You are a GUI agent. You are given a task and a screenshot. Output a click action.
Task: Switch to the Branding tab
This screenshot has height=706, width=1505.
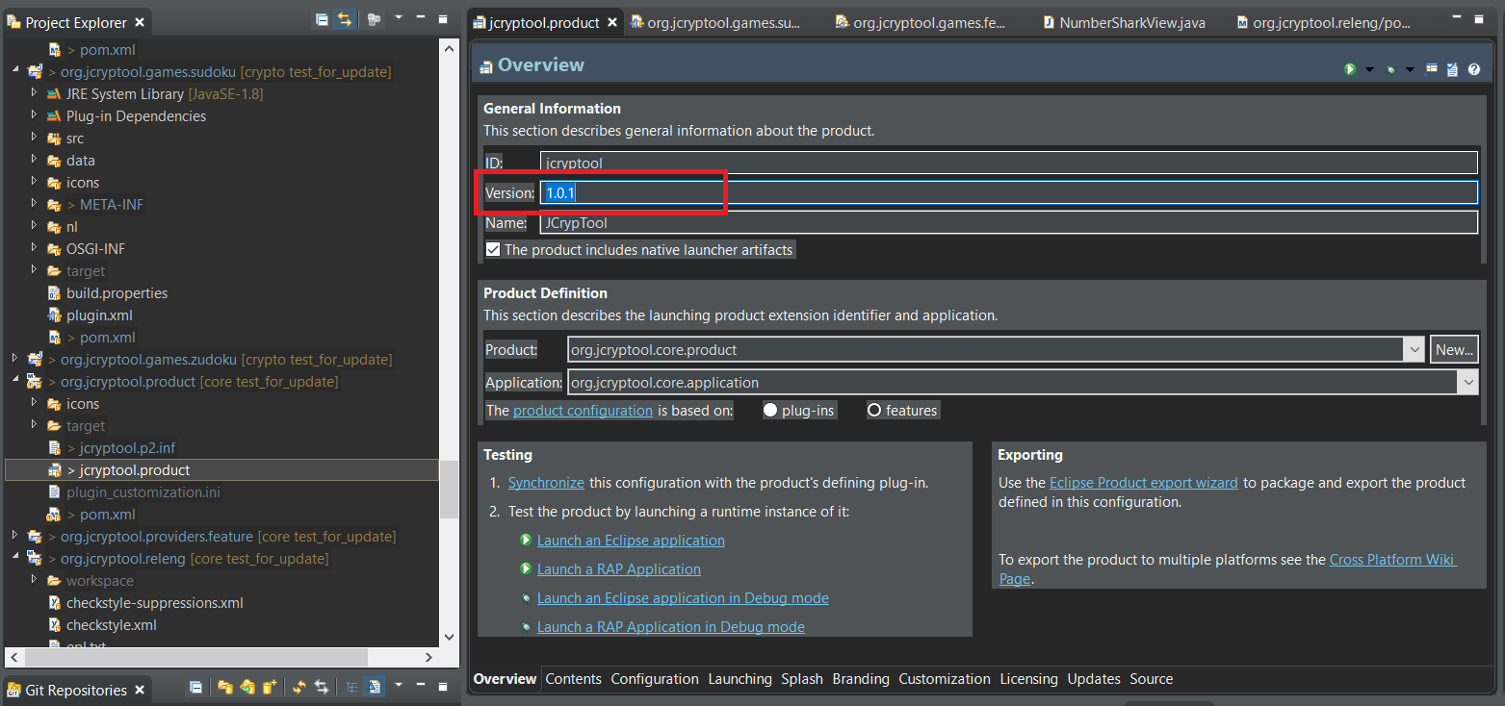coord(860,679)
